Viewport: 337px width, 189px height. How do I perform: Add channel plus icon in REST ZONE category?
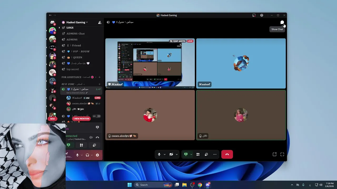(x=100, y=84)
